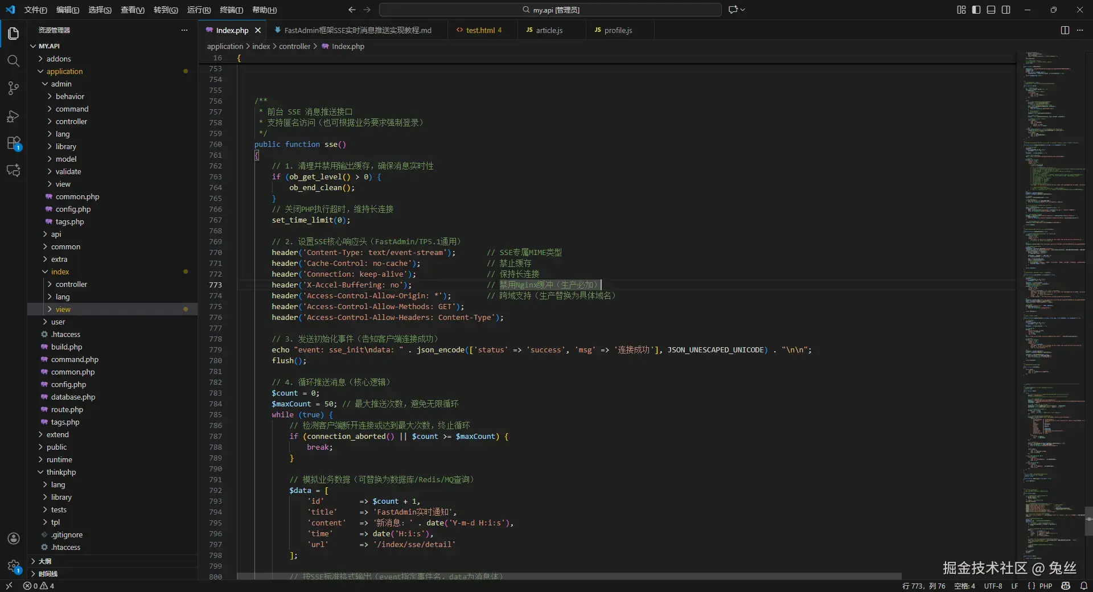The height and width of the screenshot is (592, 1093).
Task: Click the command center search field
Action: tap(550, 10)
